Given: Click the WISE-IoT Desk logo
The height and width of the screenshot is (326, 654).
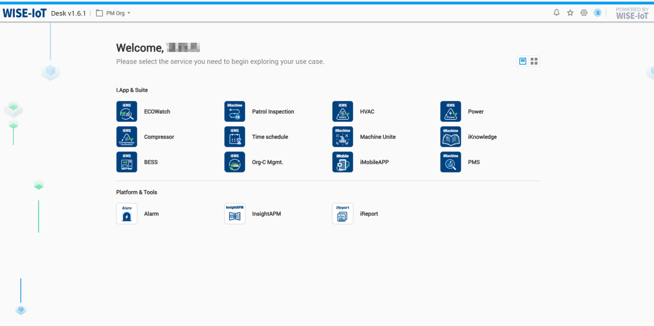Looking at the screenshot, I should 25,13.
